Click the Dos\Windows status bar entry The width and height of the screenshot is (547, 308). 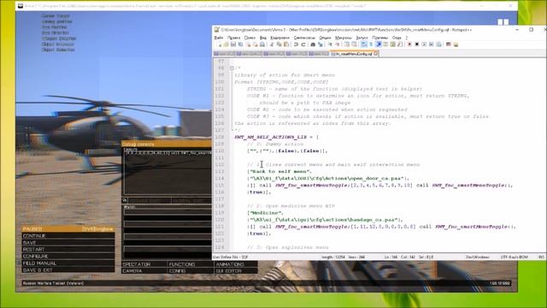478,257
